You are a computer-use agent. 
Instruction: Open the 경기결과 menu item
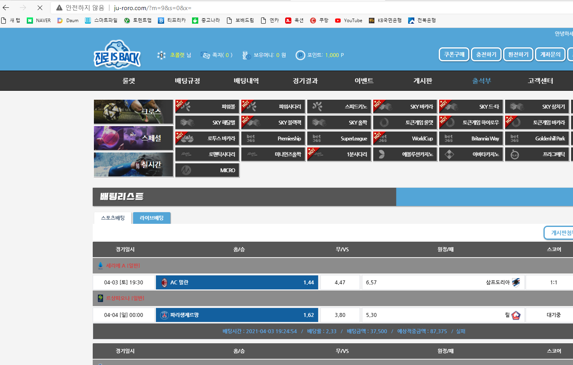coord(305,81)
